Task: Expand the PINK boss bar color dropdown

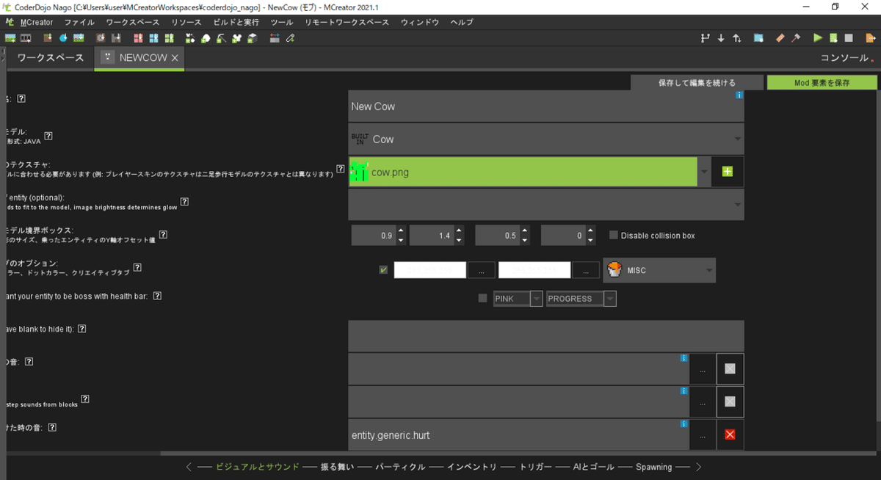Action: point(535,298)
